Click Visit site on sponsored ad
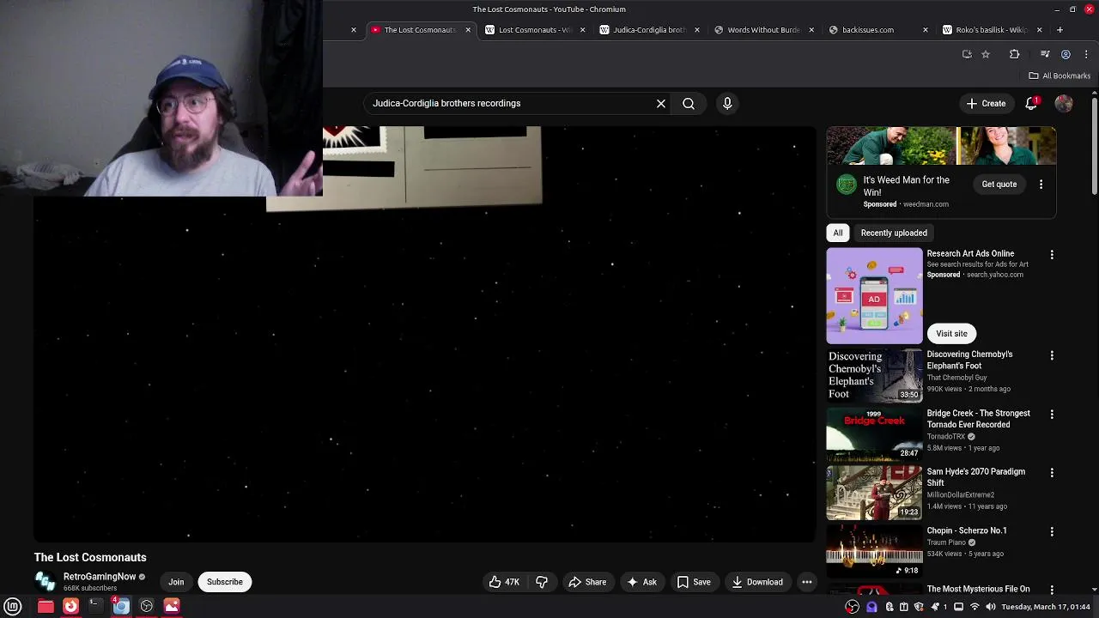The image size is (1099, 618). coord(951,333)
